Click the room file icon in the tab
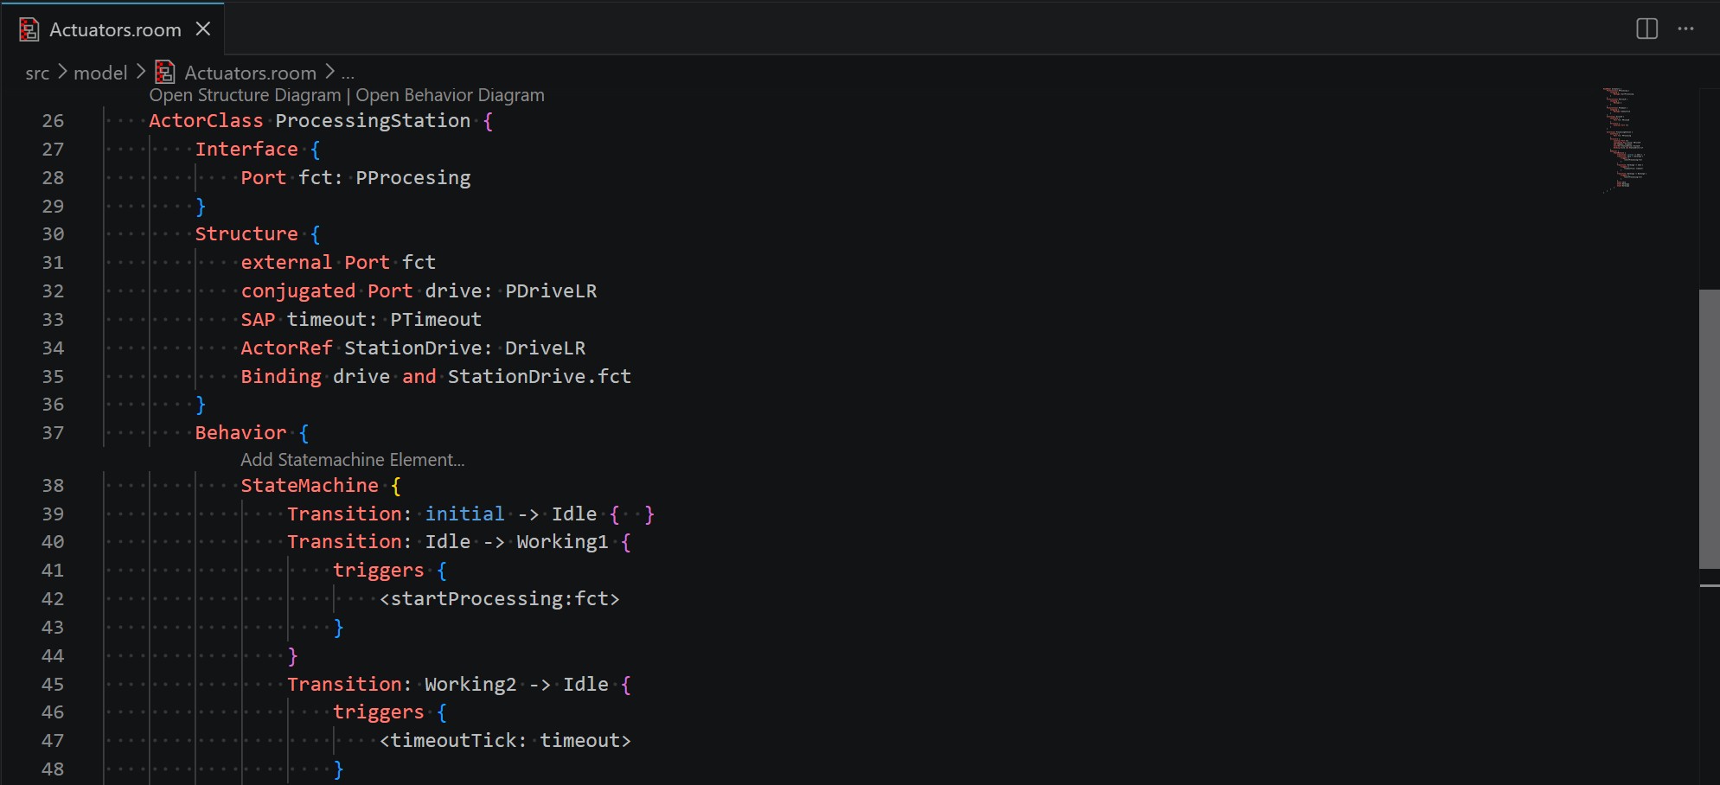This screenshot has width=1720, height=785. coord(29,29)
